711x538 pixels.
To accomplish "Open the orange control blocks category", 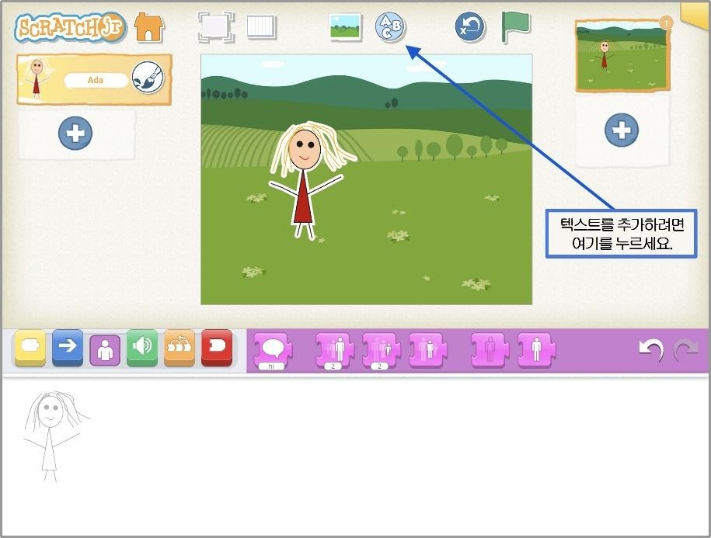I will pyautogui.click(x=179, y=347).
